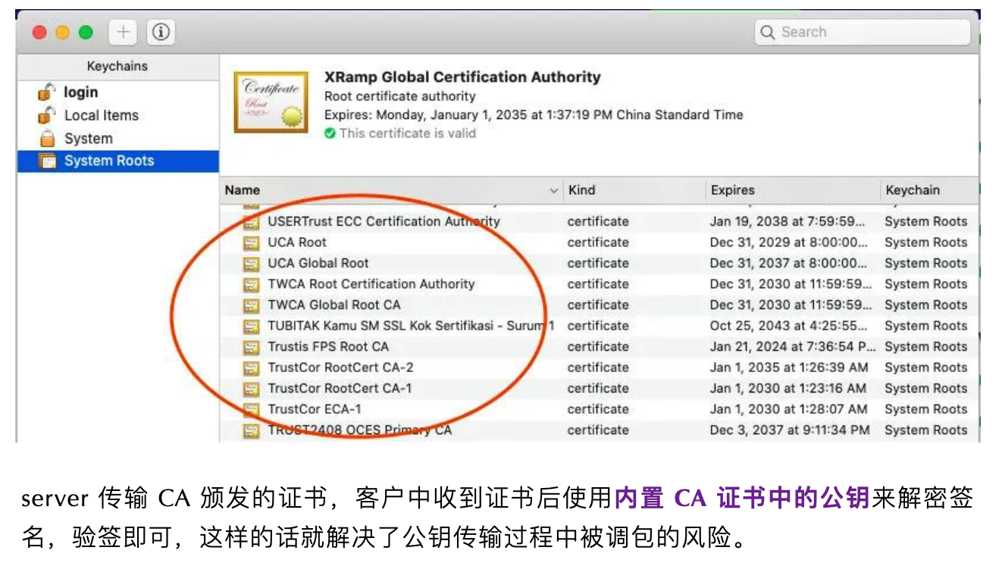Click the Dec 31, 2029 expiry cell
This screenshot has height=588, width=1002.
789,242
